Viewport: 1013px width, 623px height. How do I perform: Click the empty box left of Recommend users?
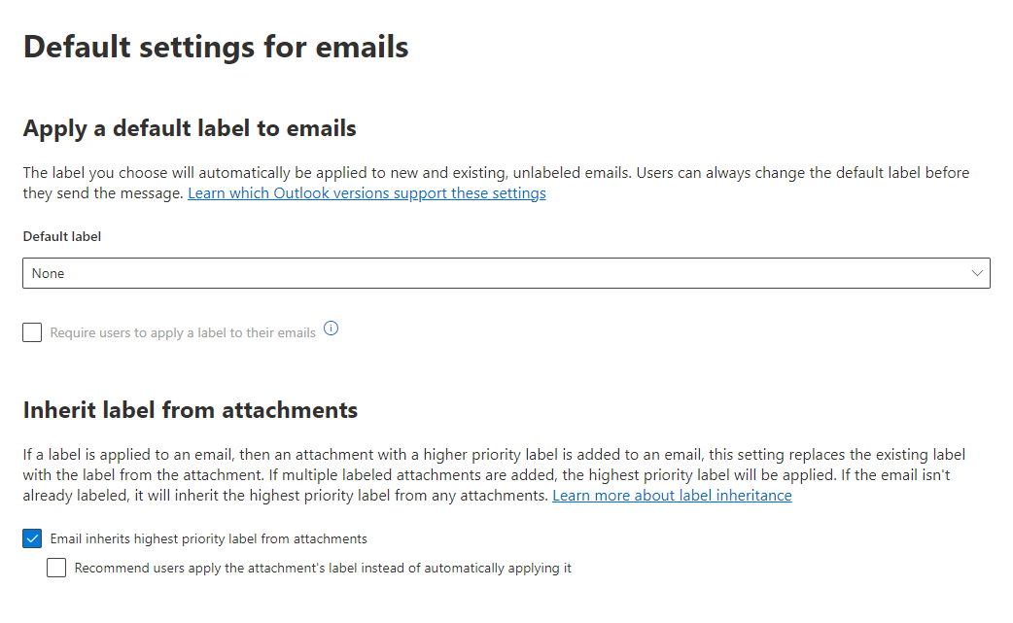(x=56, y=568)
